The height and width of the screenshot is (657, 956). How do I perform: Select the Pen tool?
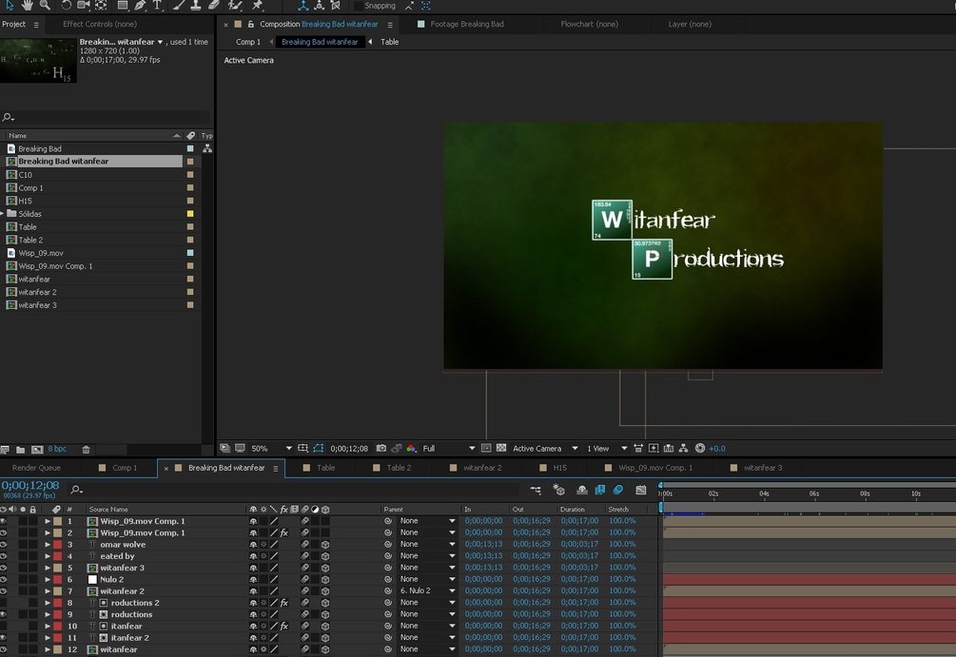click(x=140, y=6)
